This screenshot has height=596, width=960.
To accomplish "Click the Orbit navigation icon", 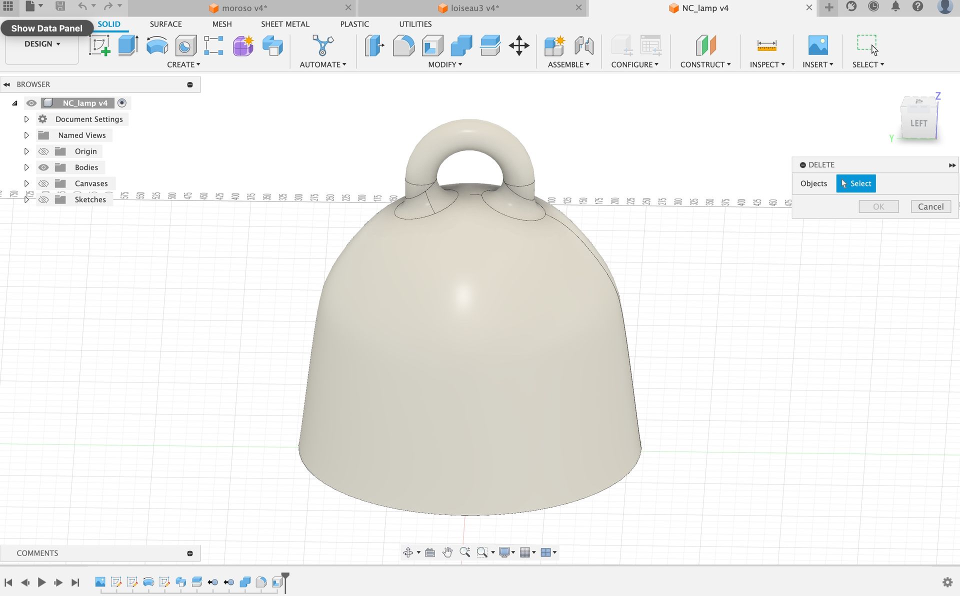I will (408, 552).
